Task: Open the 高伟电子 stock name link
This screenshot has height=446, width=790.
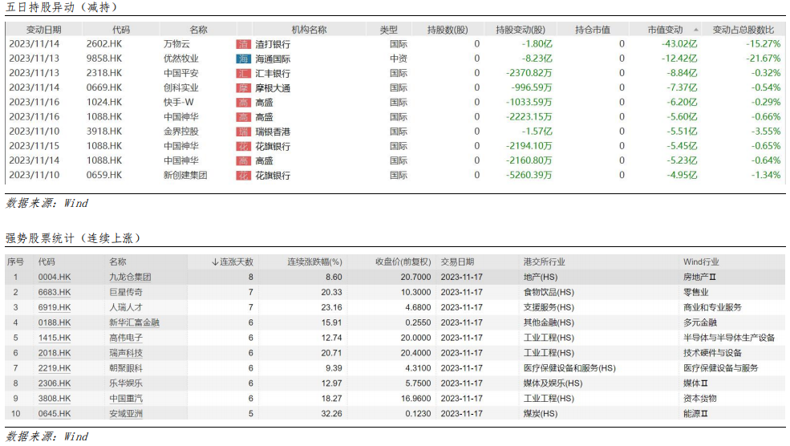Action: click(x=126, y=338)
